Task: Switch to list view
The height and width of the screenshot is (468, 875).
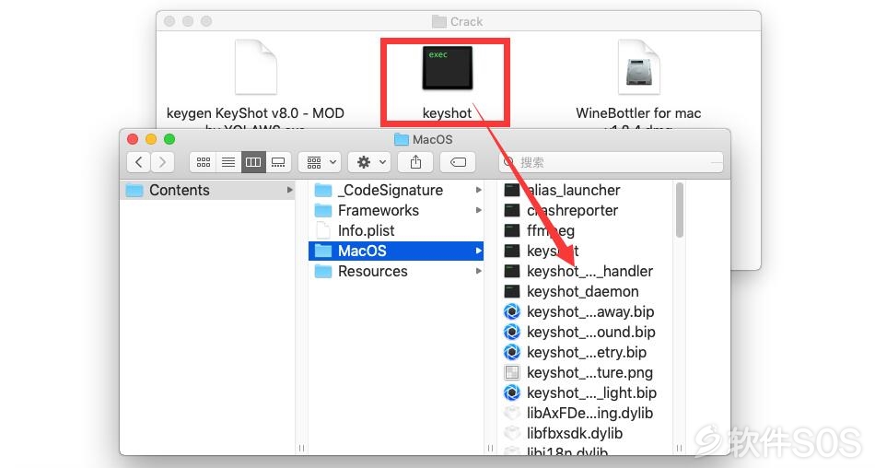Action: click(x=228, y=162)
